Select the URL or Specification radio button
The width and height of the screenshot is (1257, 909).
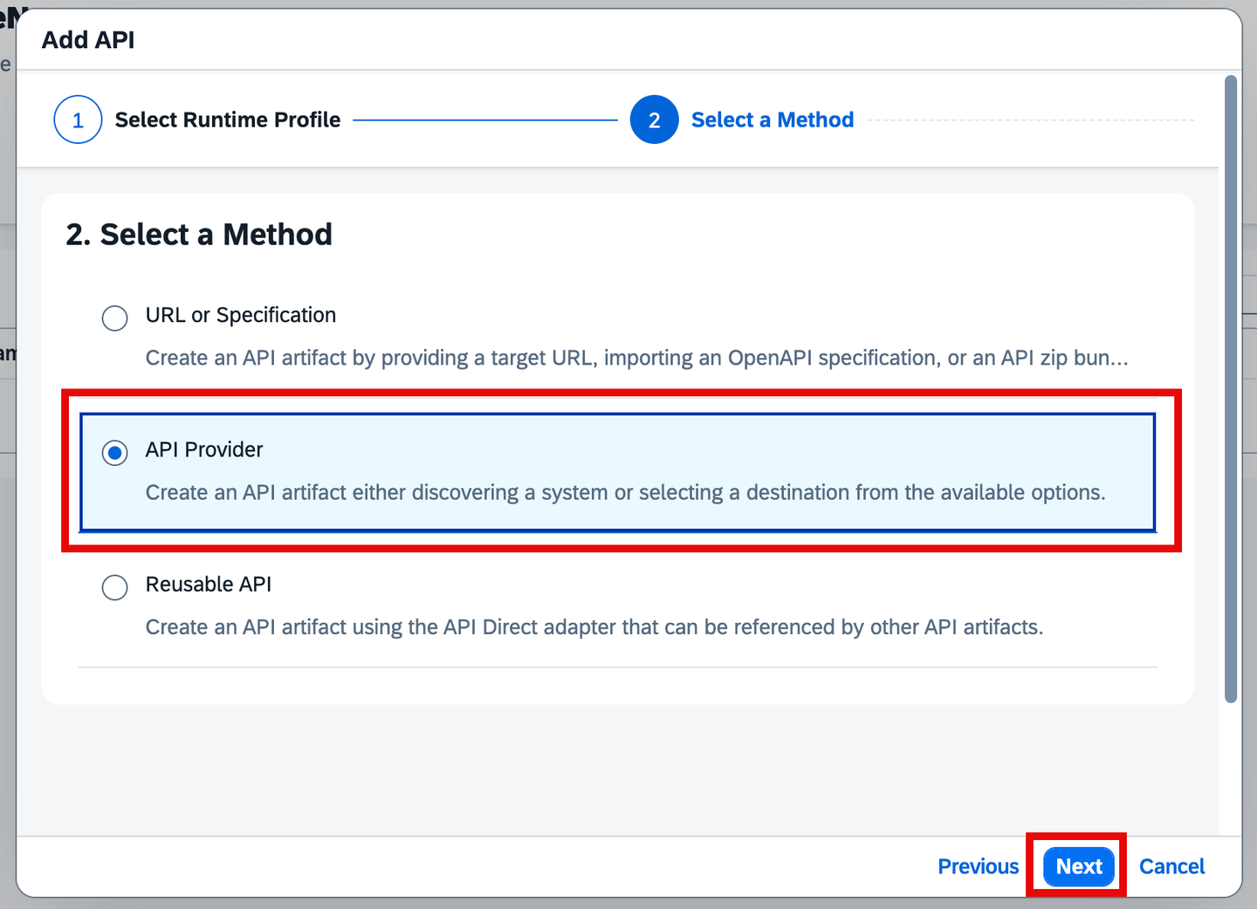[114, 318]
